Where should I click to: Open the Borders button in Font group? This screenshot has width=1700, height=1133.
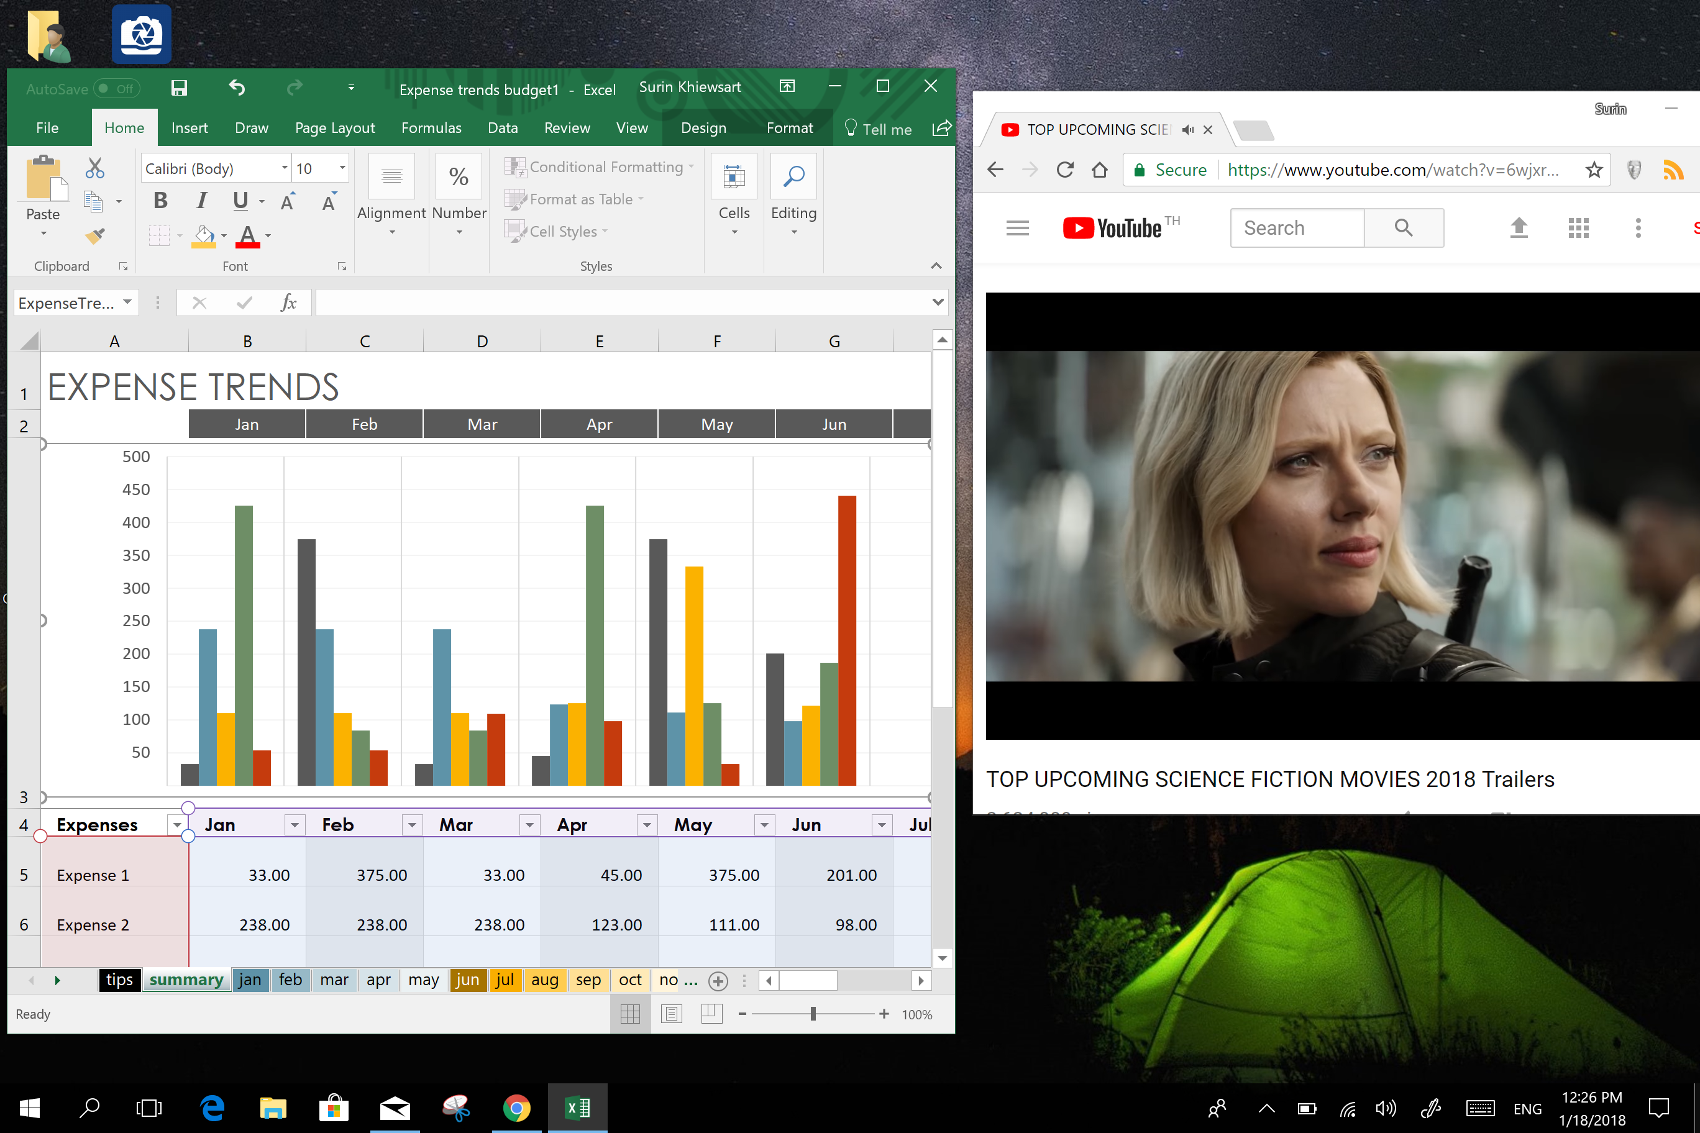pyautogui.click(x=159, y=235)
